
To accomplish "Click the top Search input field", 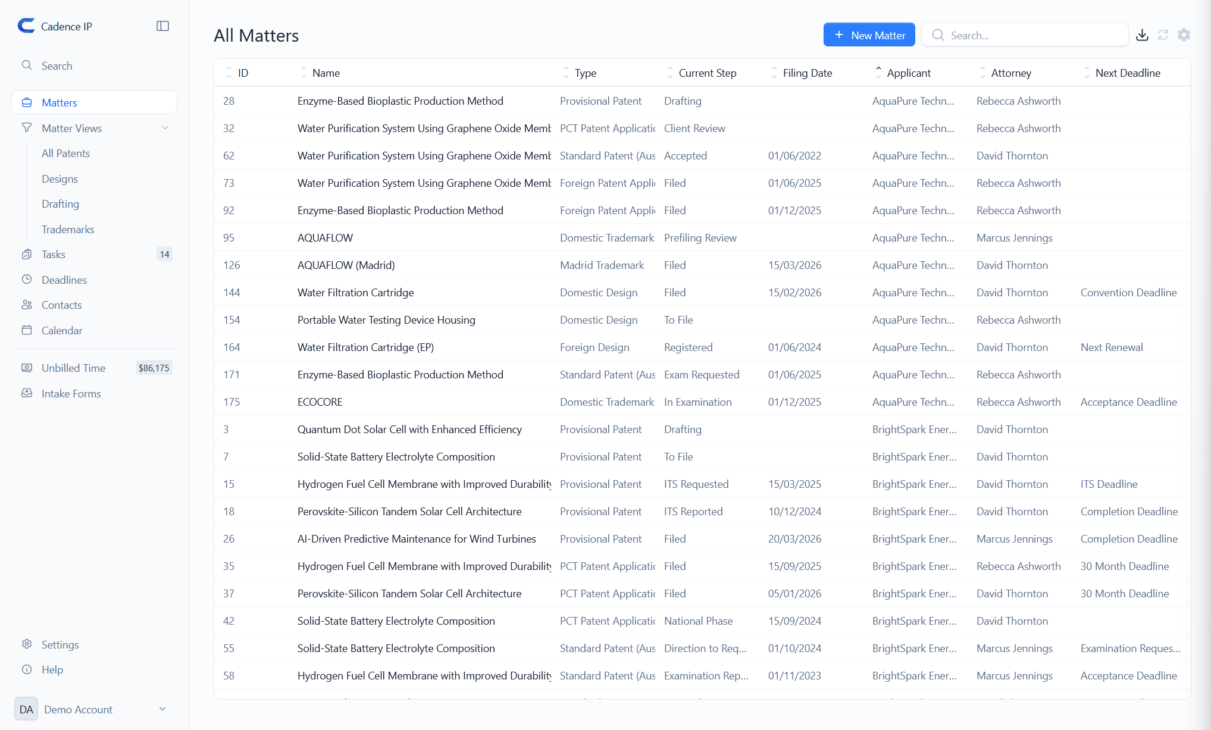I will pyautogui.click(x=1025, y=35).
